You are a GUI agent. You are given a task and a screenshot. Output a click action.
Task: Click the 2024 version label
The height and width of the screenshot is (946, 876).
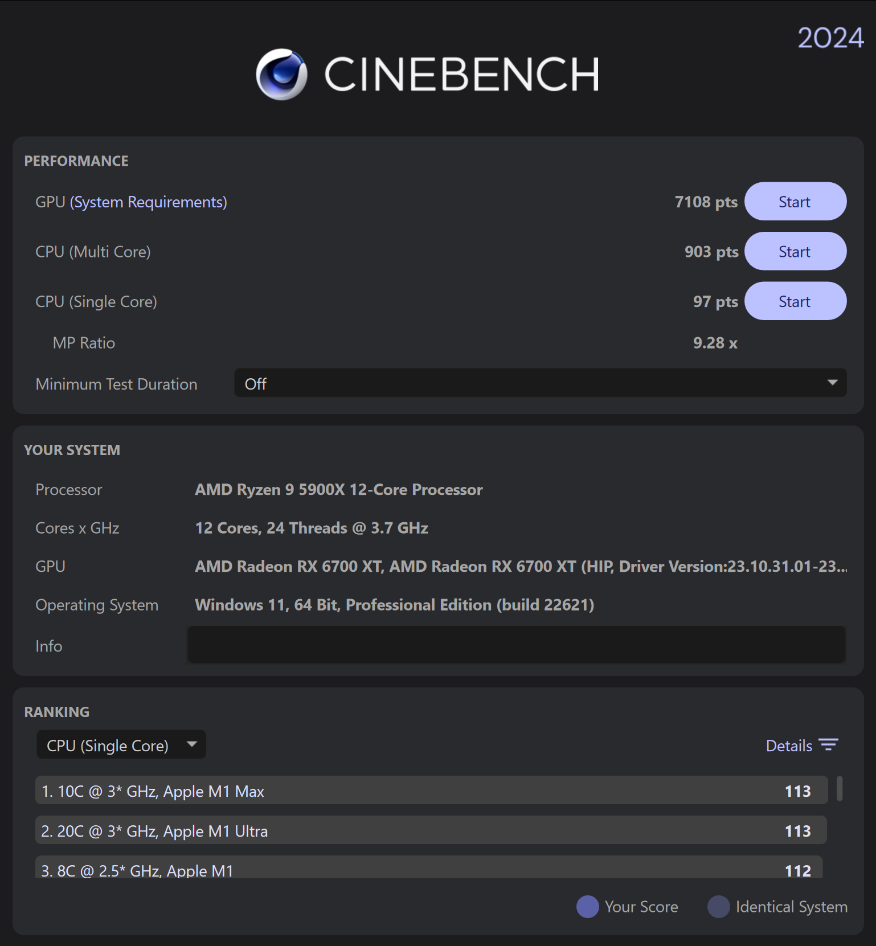pyautogui.click(x=831, y=38)
